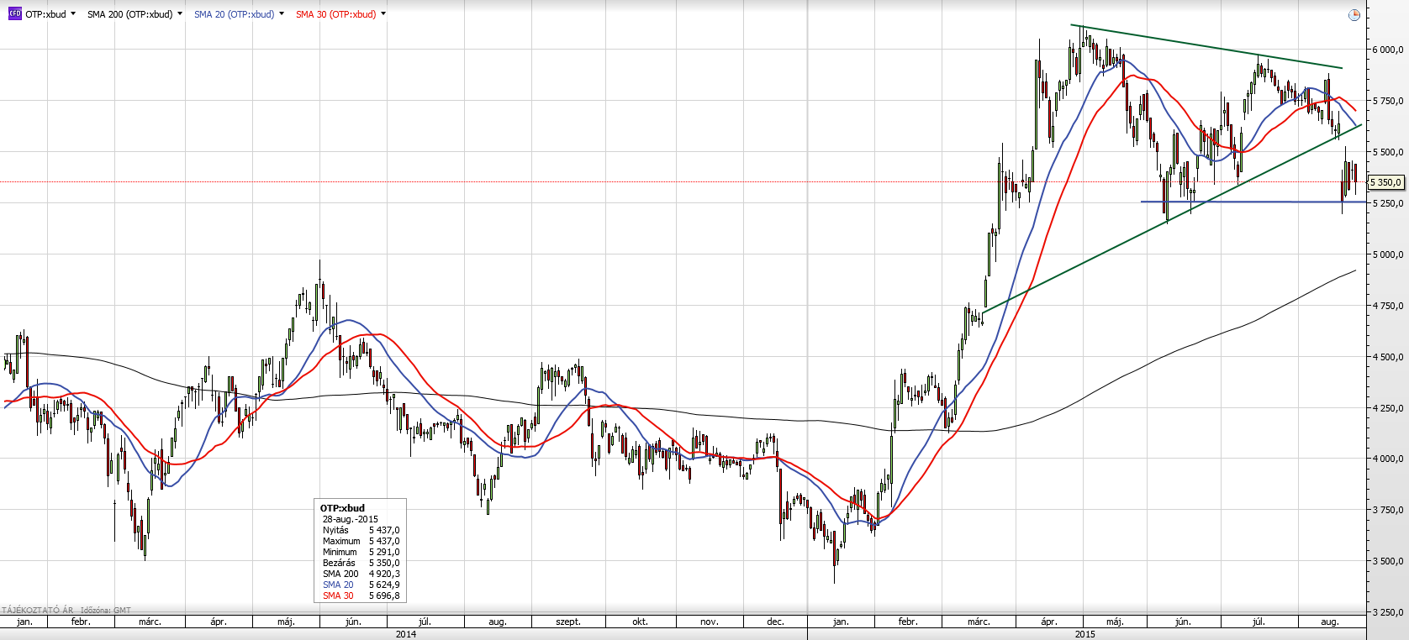Select the upper descending green trend line
The height and width of the screenshot is (640, 1409).
[1206, 46]
